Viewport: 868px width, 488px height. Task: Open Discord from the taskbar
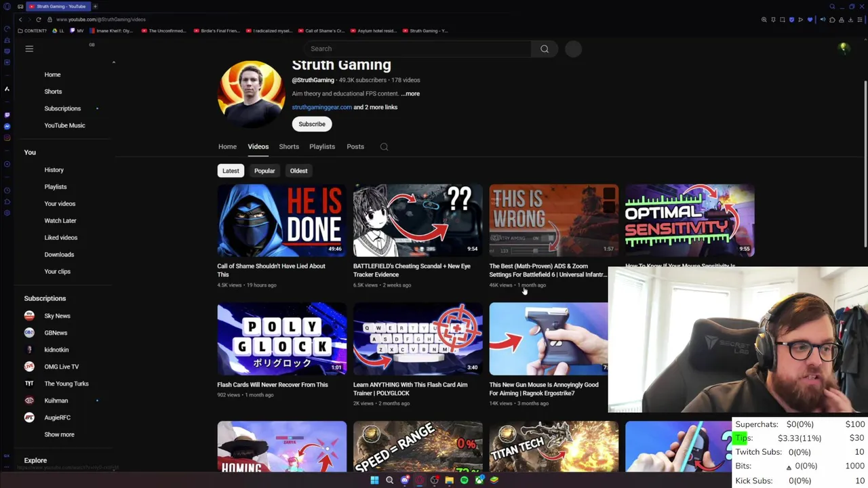pyautogui.click(x=405, y=480)
